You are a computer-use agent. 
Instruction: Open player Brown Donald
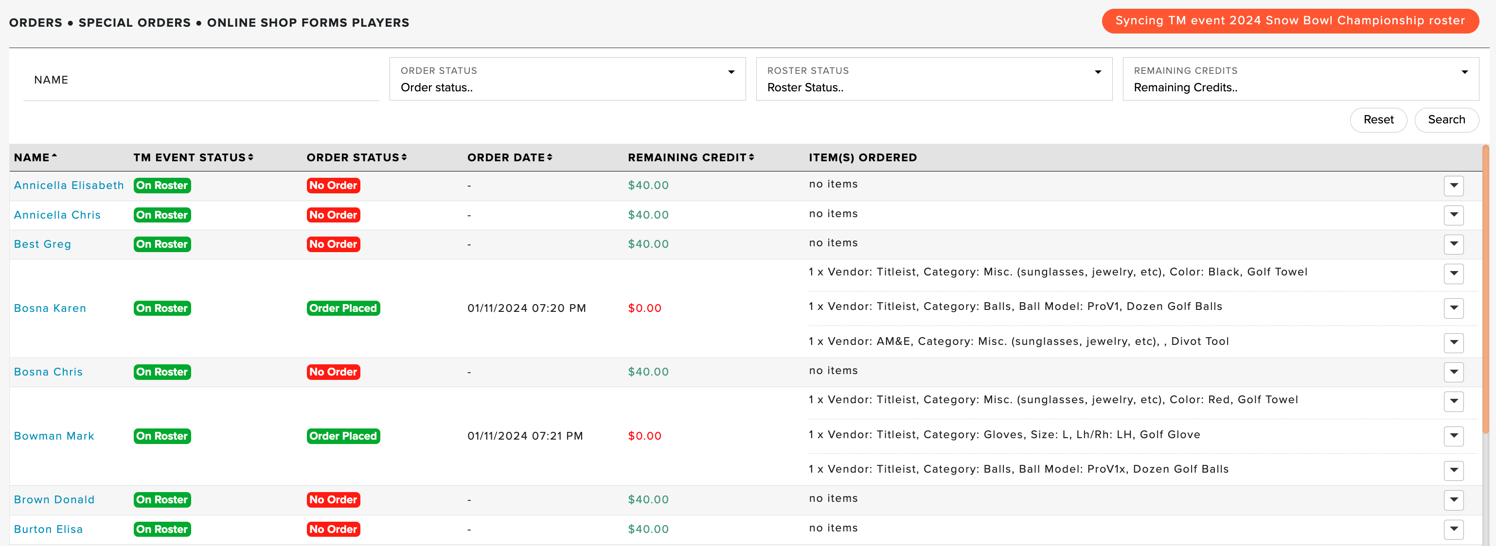[x=54, y=499]
